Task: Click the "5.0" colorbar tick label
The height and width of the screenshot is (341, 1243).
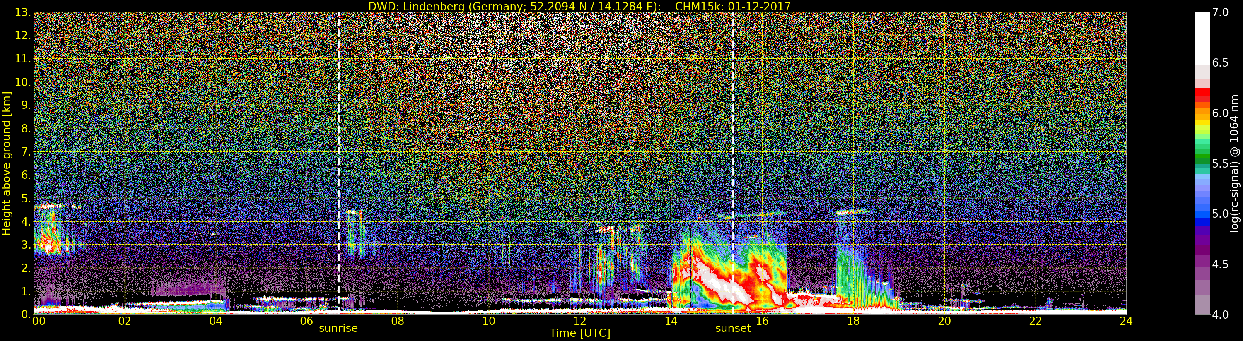Action: pos(1220,214)
